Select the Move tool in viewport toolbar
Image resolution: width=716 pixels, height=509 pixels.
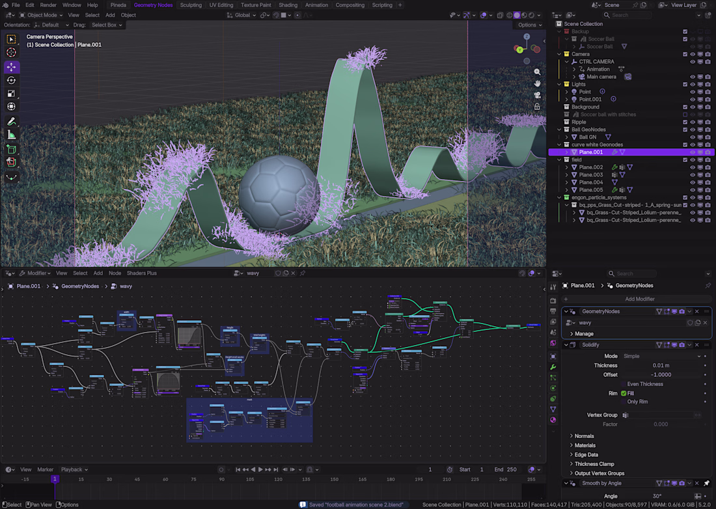(x=12, y=67)
